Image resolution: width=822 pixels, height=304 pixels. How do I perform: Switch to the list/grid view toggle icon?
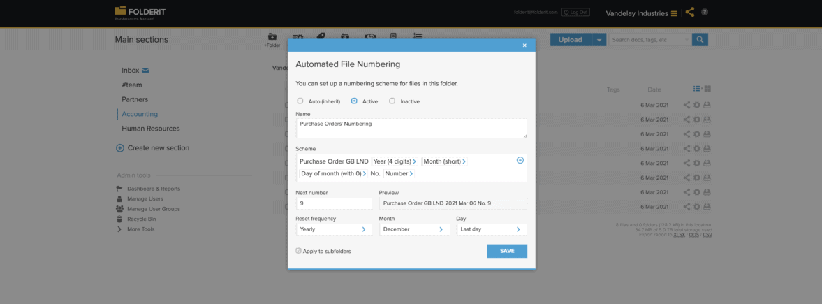[x=701, y=89]
